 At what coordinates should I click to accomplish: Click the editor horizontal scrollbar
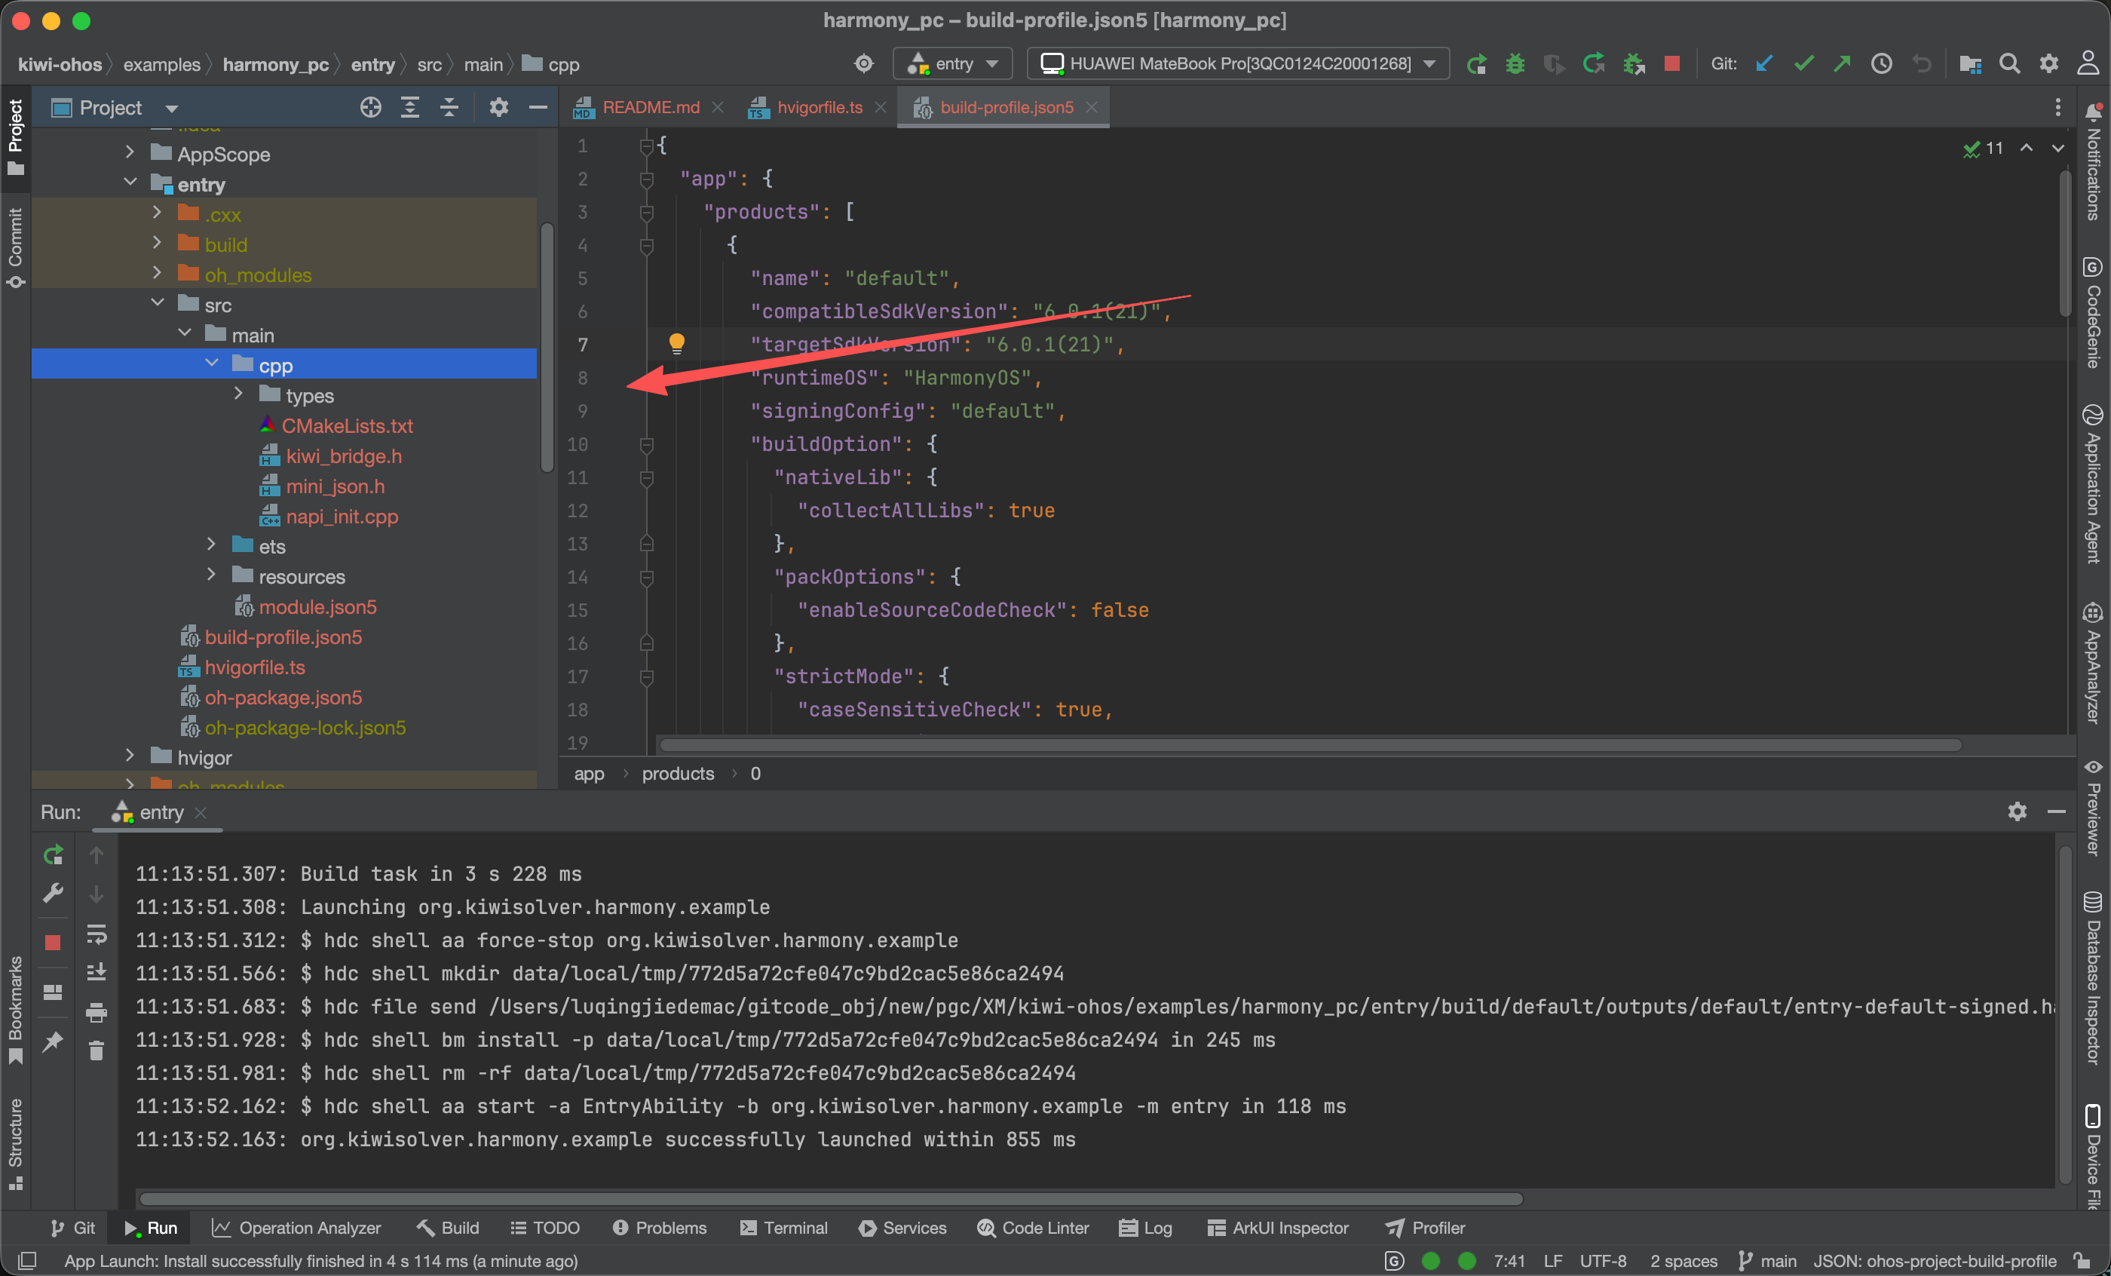coord(1310,744)
